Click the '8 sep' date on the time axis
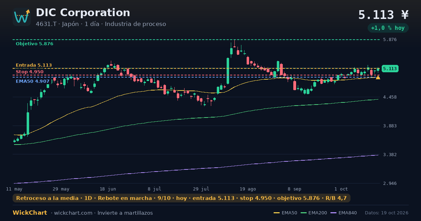The height and width of the screenshot is (221, 421). [x=294, y=189]
